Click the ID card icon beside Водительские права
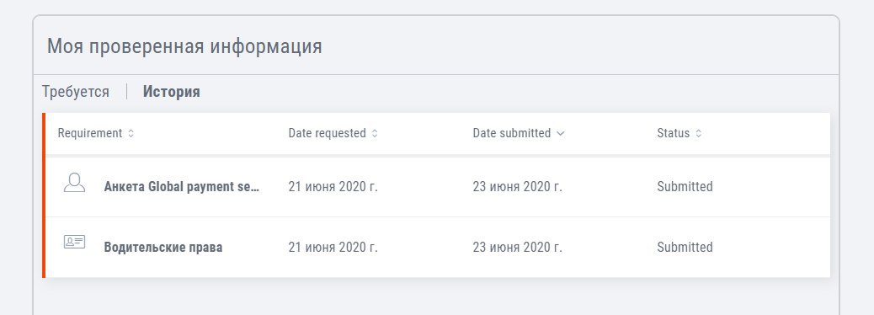The width and height of the screenshot is (874, 315). pyautogui.click(x=74, y=242)
